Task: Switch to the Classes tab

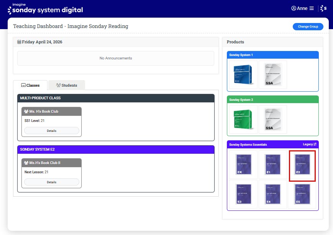Action: tap(30, 85)
